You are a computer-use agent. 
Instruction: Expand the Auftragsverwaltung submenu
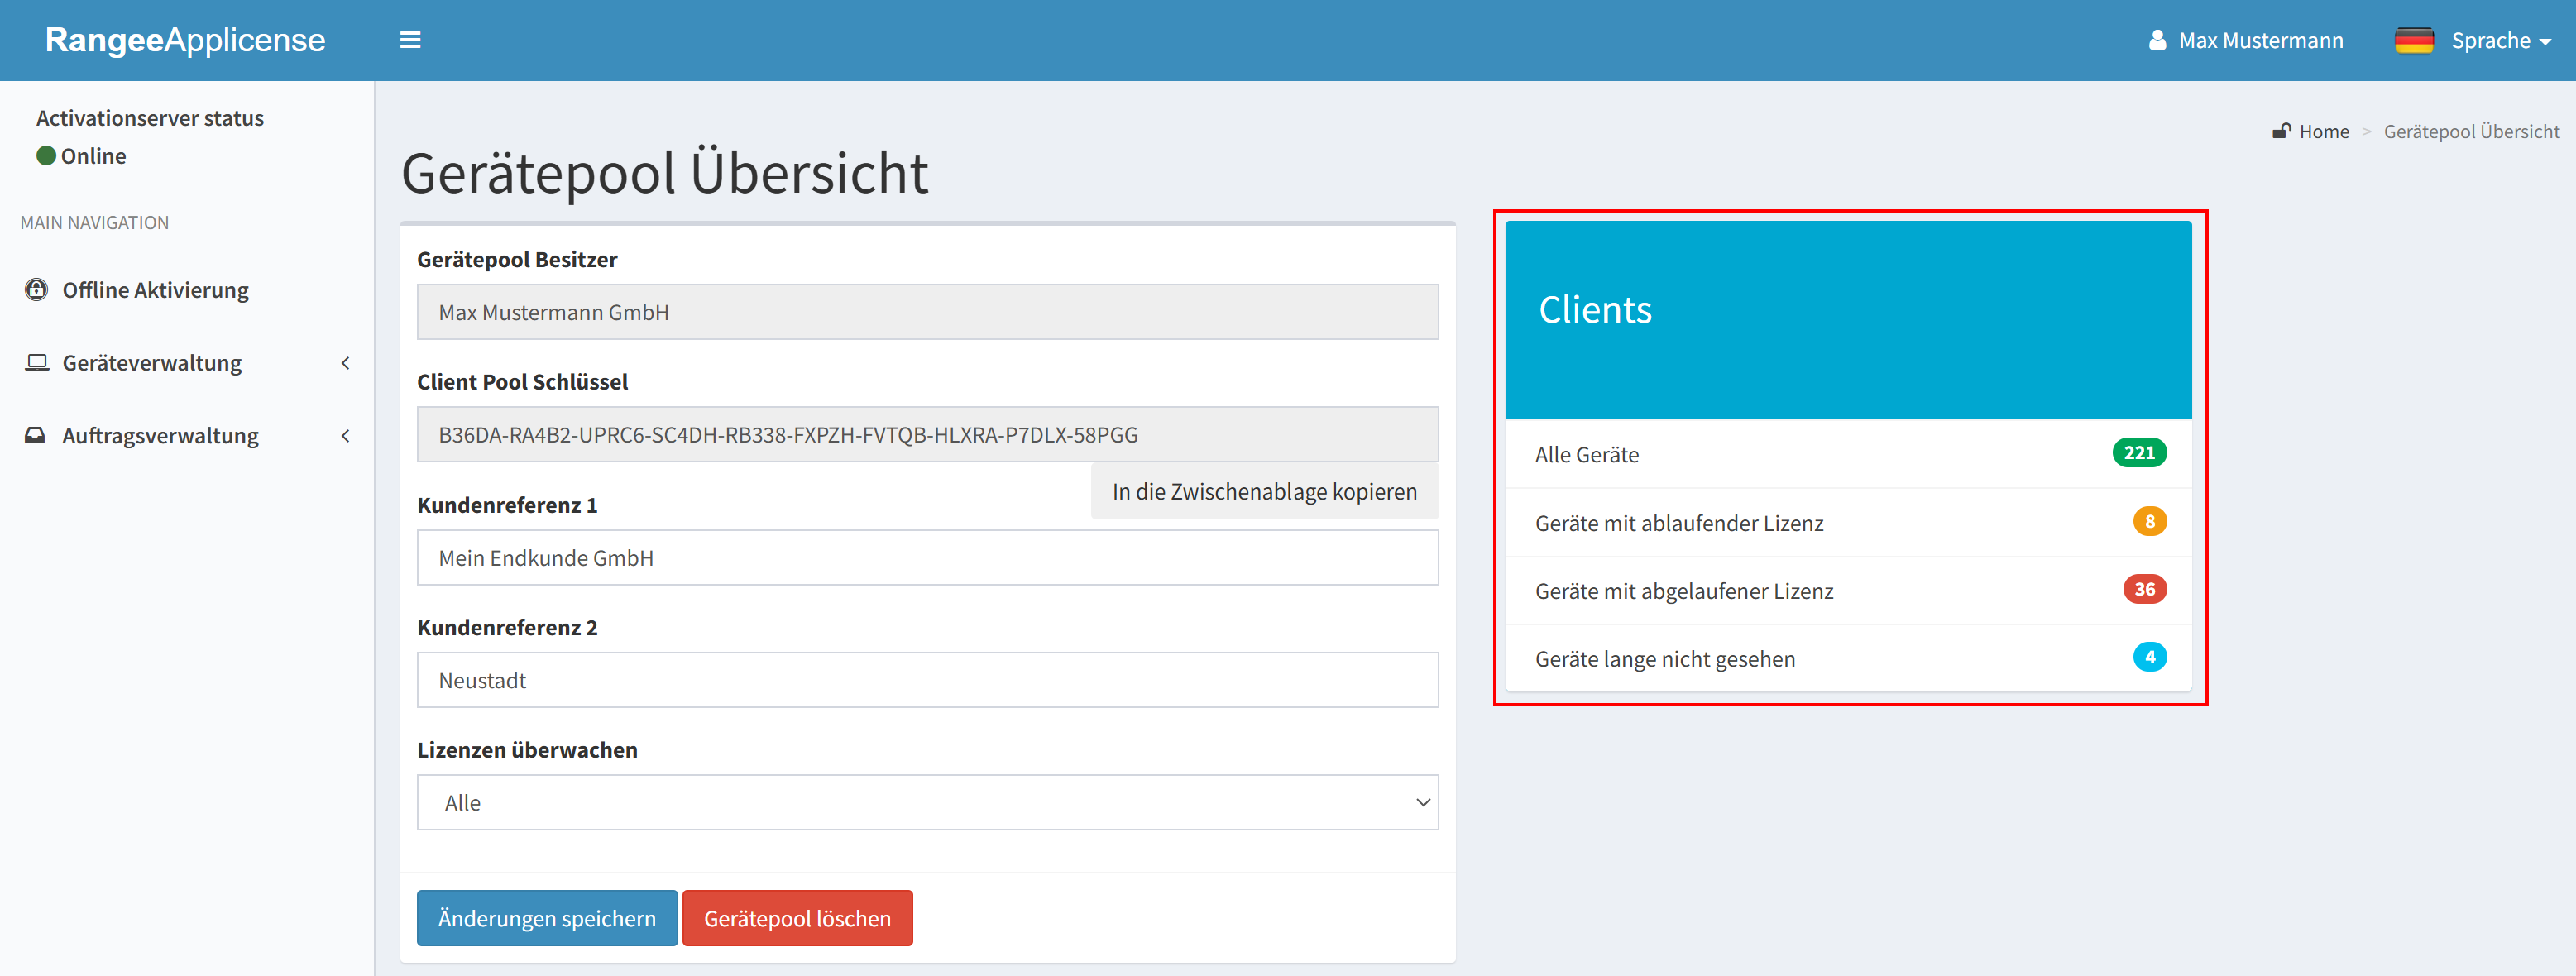(x=345, y=435)
